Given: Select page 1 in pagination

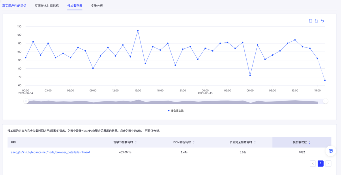Looking at the screenshot, I should click(320, 164).
